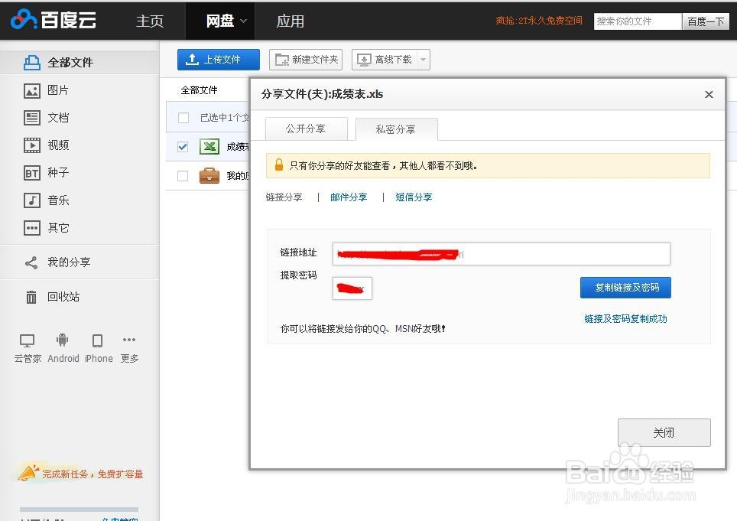Click the BT 种子 (Torrents) sidebar icon
This screenshot has width=737, height=521.
pyautogui.click(x=31, y=173)
